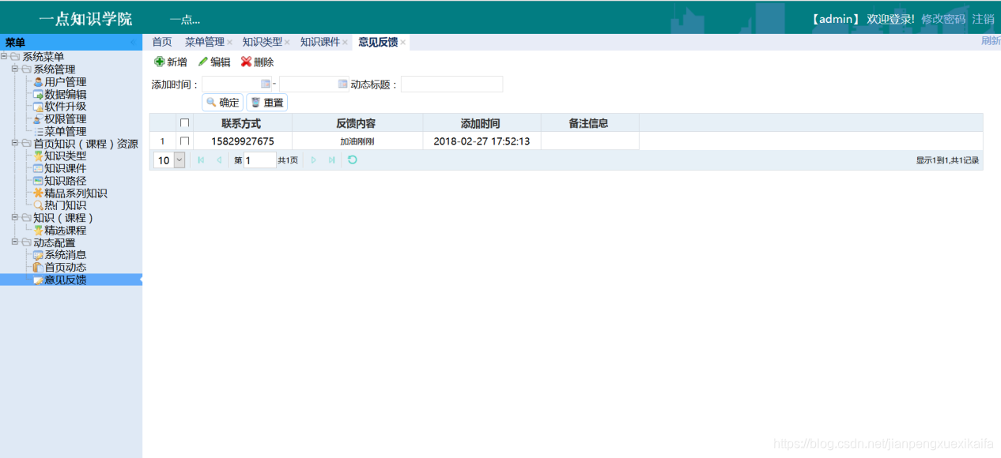The width and height of the screenshot is (1001, 458).
Task: Click the 精品系列知识 star icon
Action: coord(38,193)
